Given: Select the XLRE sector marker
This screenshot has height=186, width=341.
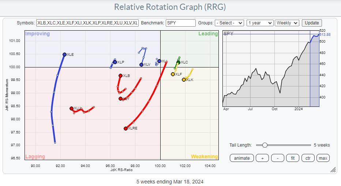Looking at the screenshot, I should point(126,128).
